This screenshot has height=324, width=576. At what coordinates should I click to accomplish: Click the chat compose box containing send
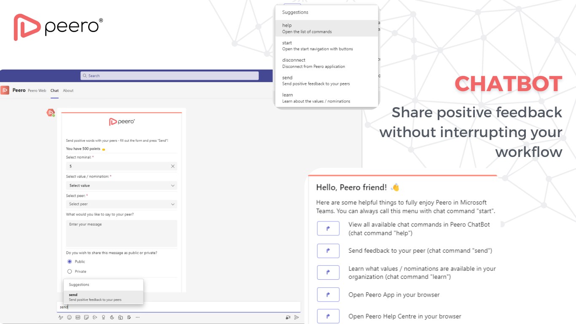179,307
